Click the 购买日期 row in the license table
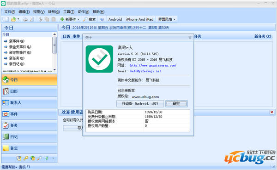277x170 pixels. 138,112
